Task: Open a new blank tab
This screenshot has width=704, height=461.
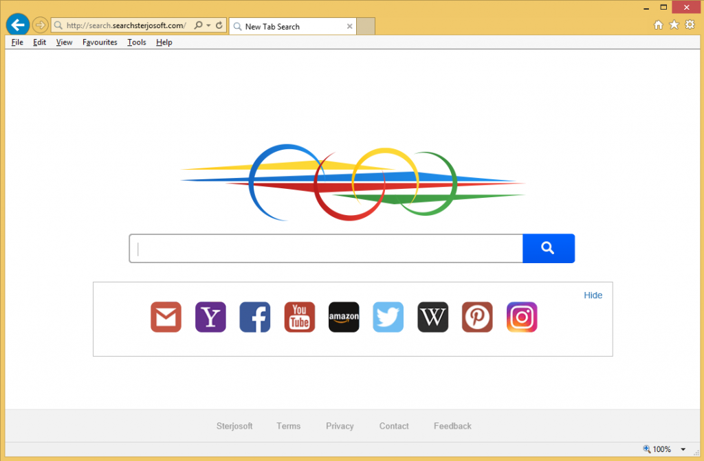Action: (x=366, y=27)
